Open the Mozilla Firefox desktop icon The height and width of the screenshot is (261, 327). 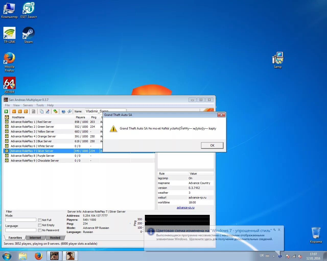coord(9,62)
